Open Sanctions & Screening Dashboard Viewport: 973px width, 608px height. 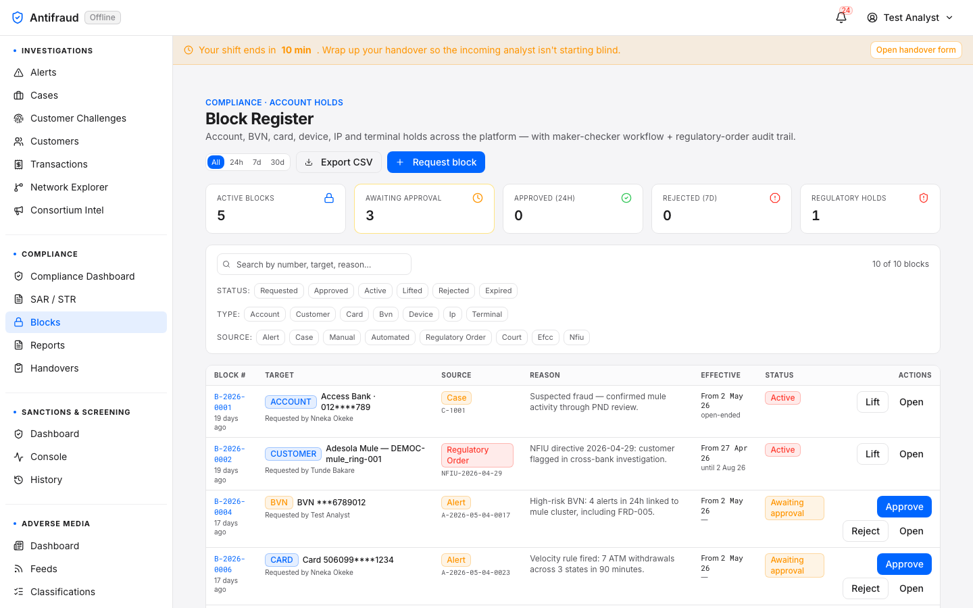click(86, 434)
